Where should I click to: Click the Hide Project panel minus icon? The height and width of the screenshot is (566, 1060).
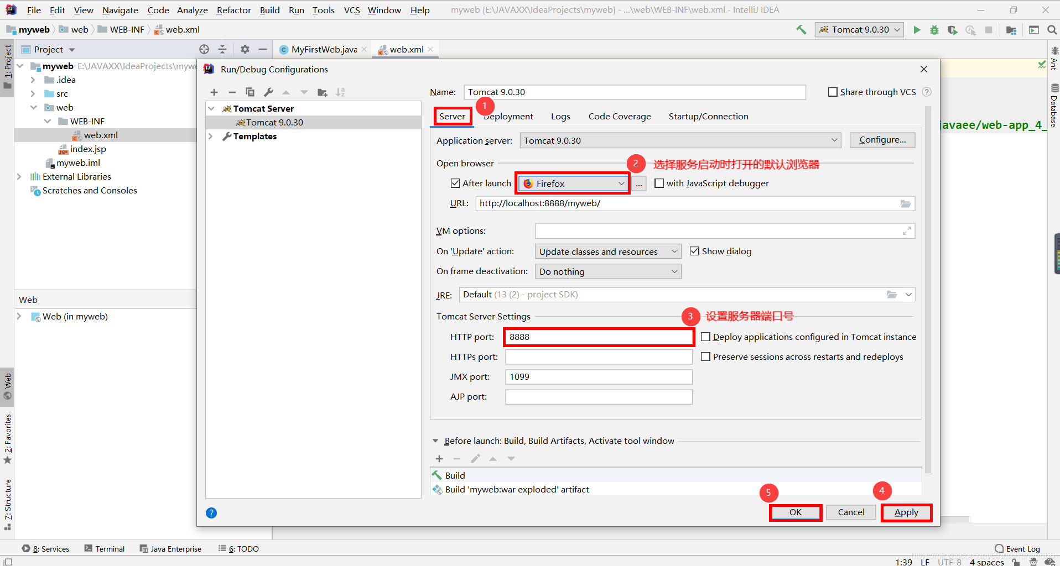click(x=263, y=49)
